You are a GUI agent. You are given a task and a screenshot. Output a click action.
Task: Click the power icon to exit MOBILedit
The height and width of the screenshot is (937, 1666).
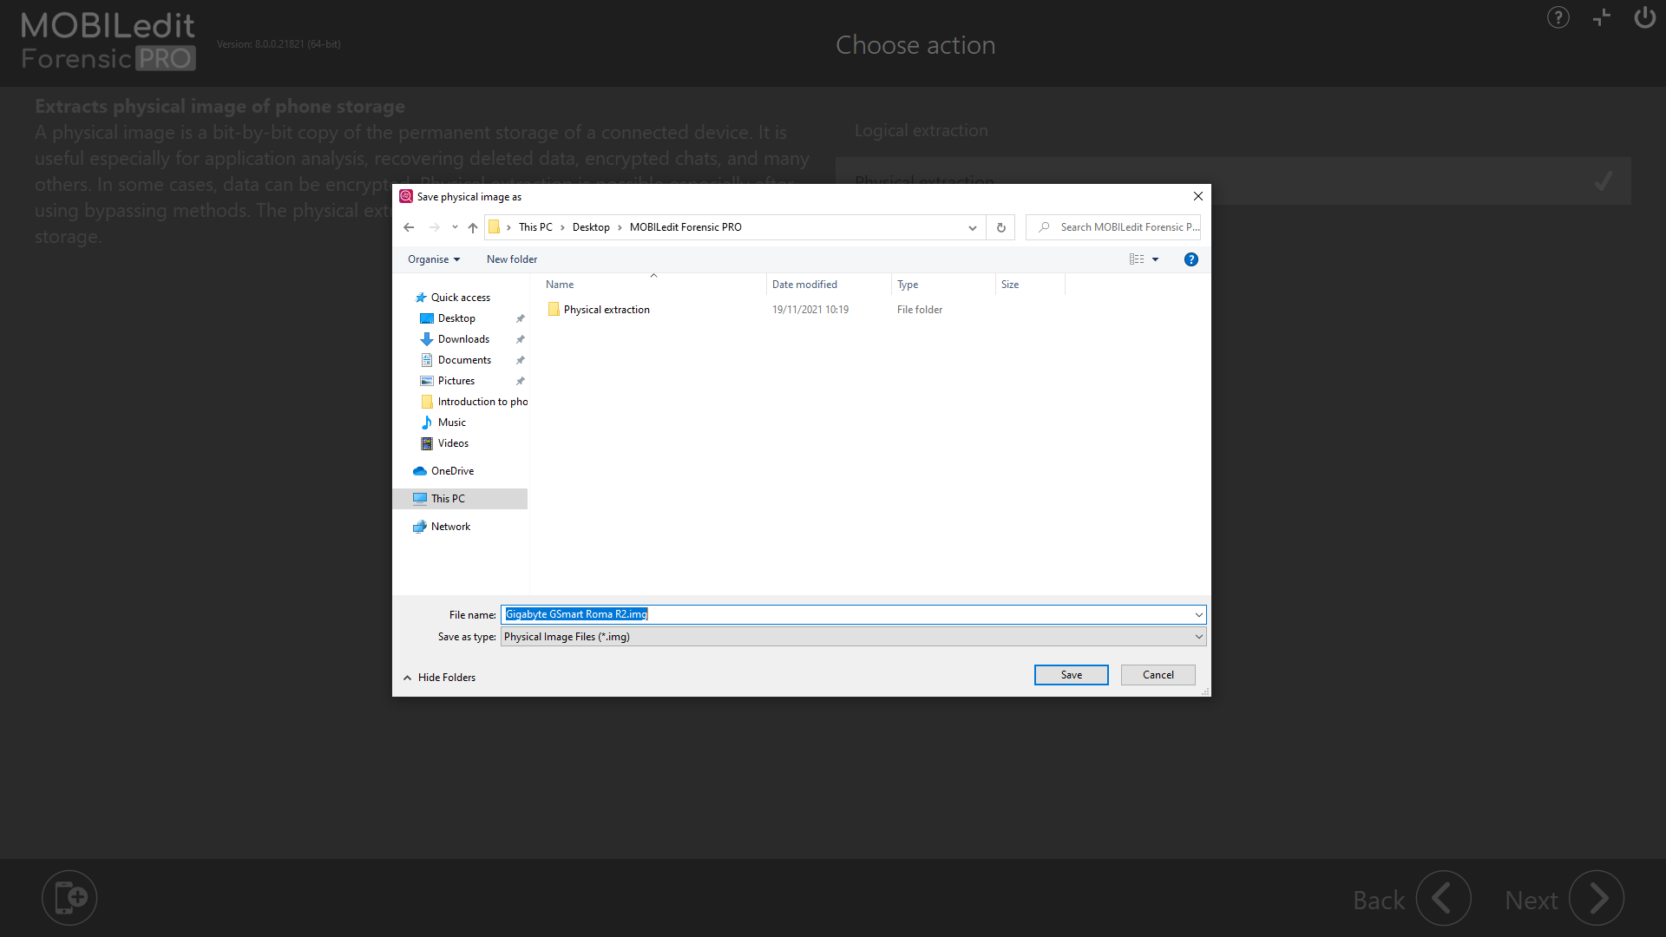point(1644,17)
